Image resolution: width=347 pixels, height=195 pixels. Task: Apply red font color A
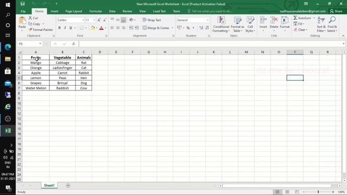(101, 28)
